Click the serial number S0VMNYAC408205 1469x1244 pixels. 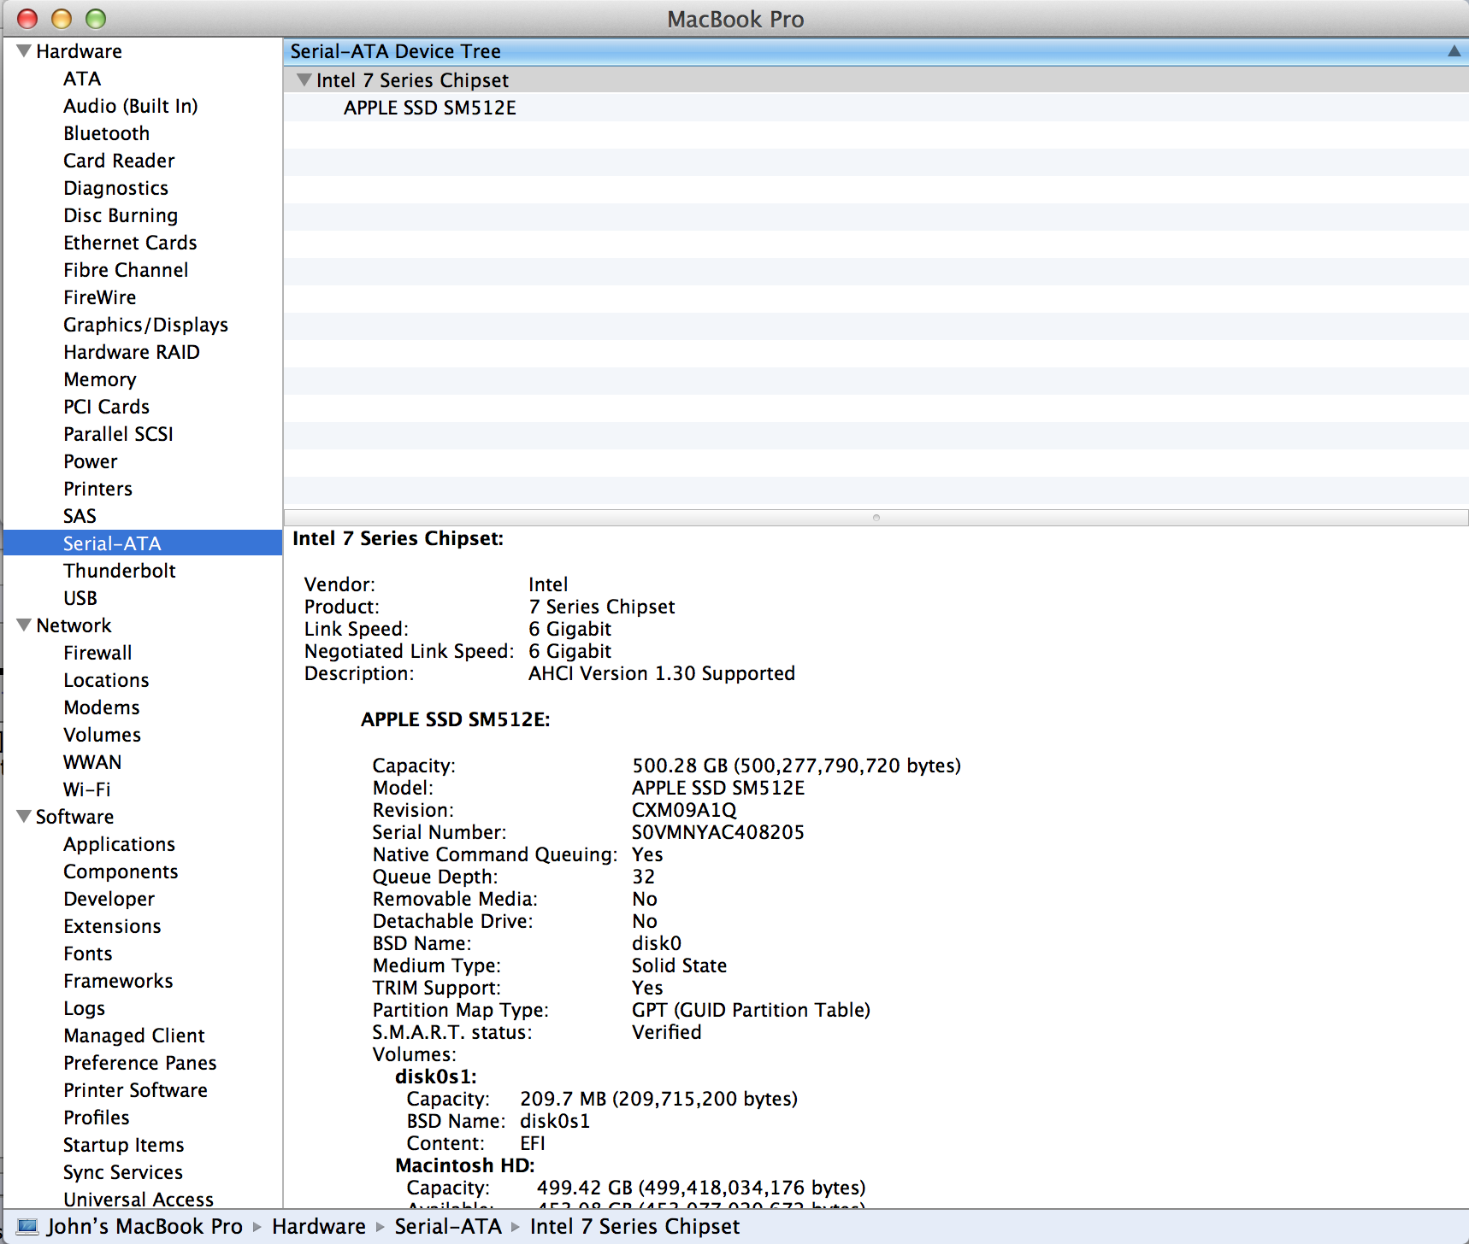(x=718, y=832)
